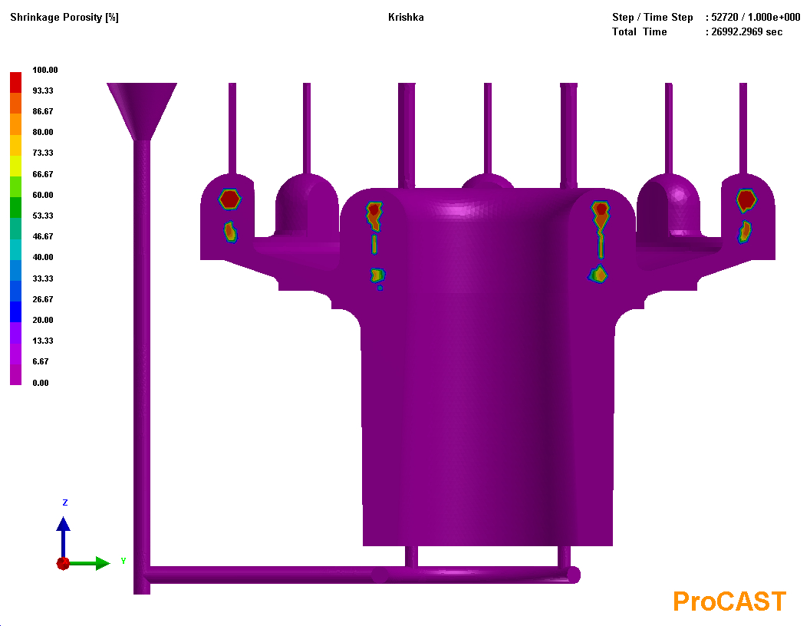Click the green Y axis arrow

[89, 564]
